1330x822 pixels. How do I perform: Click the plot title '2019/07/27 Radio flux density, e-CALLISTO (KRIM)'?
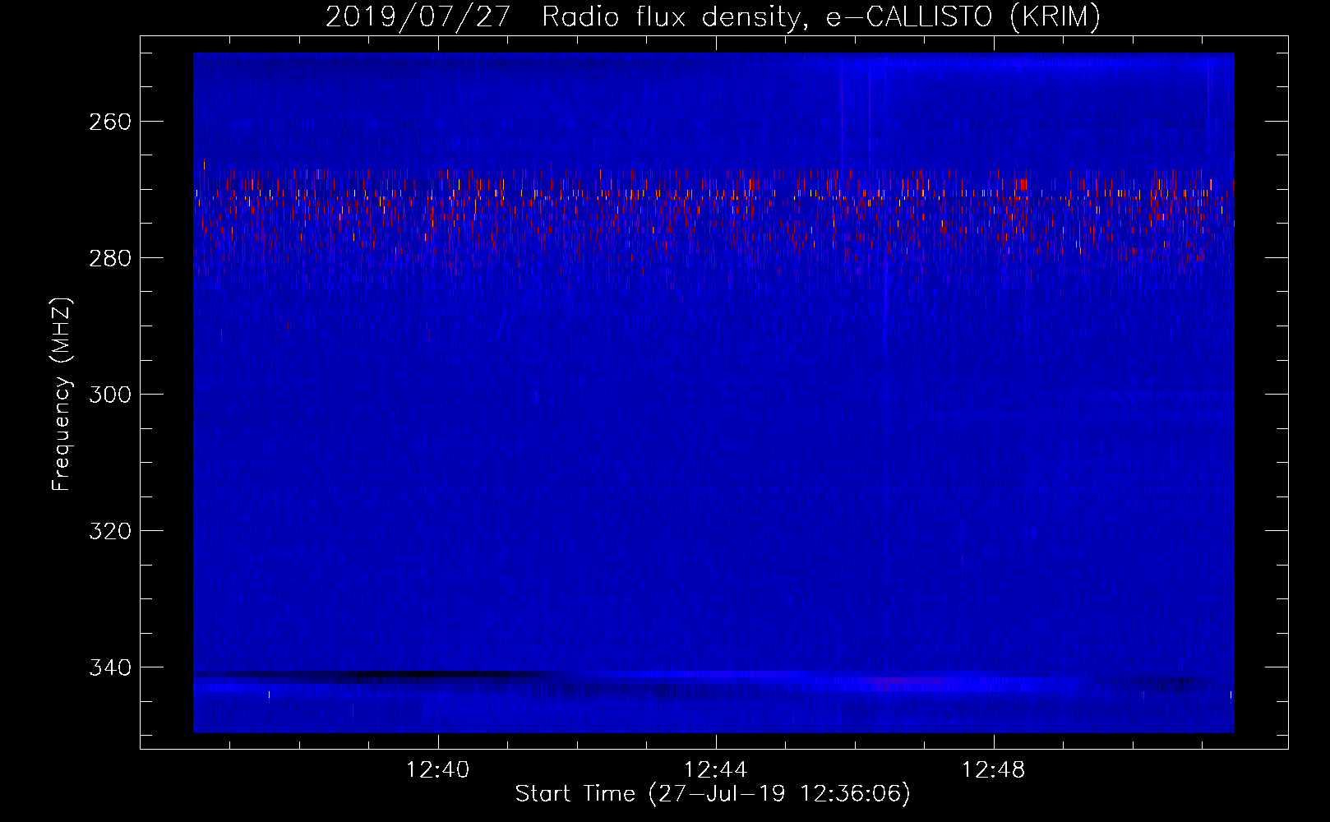pos(713,17)
